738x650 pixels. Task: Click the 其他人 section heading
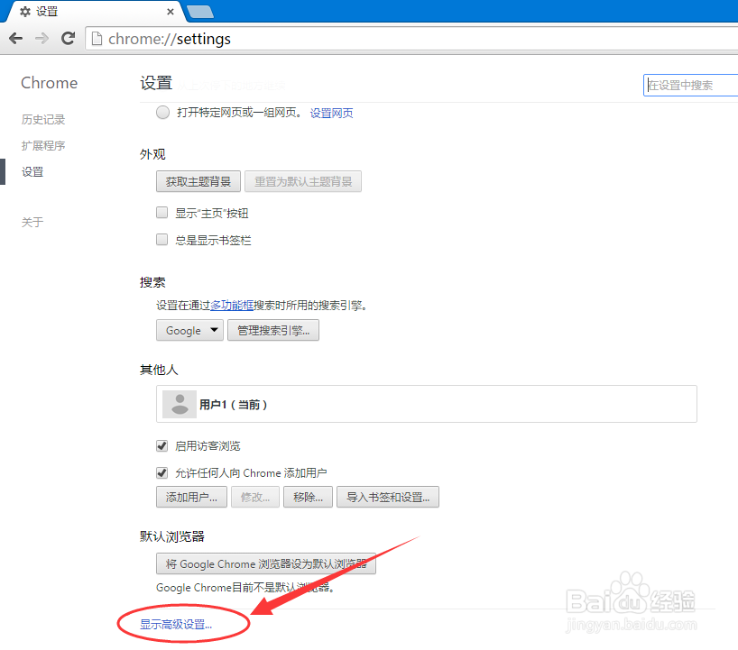(159, 370)
